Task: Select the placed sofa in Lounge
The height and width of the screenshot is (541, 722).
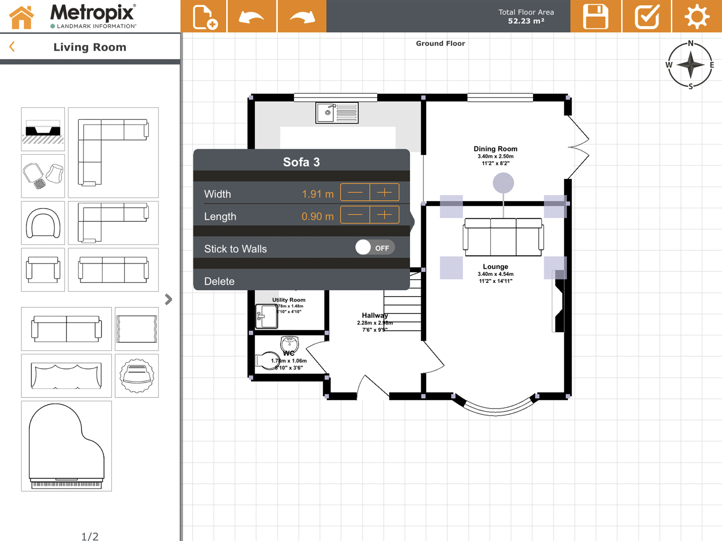Action: point(503,237)
